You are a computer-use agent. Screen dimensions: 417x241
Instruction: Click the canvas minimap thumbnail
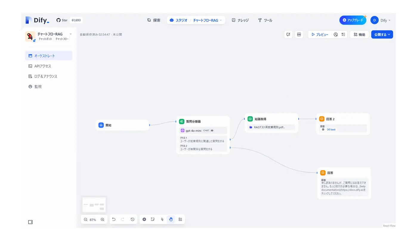(94, 205)
